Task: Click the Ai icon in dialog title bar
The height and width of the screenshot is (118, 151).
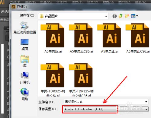Action: [14, 7]
